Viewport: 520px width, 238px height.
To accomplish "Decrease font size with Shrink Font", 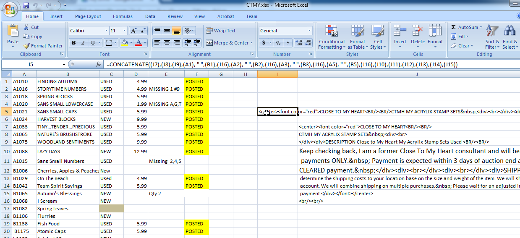I will (143, 31).
